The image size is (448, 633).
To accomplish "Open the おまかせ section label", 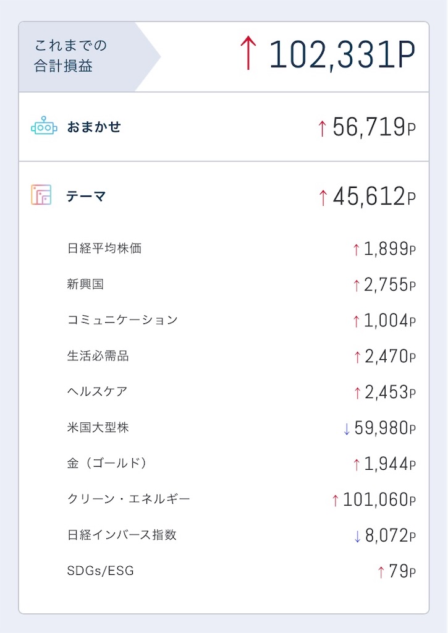I will click(94, 127).
